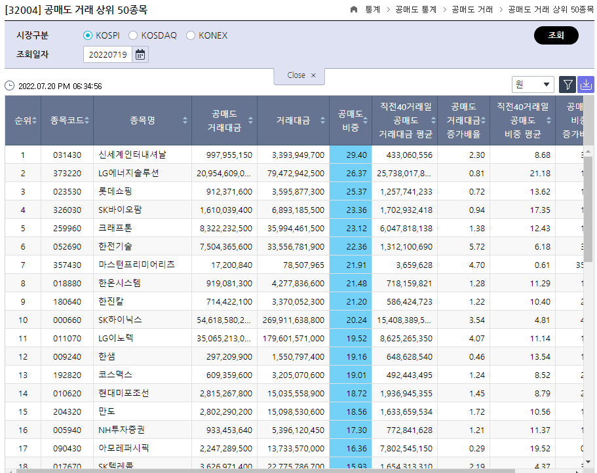This screenshot has width=597, height=473.
Task: Open 공매도 거래 상위 50종목 breadcrumb link
Action: 550,10
